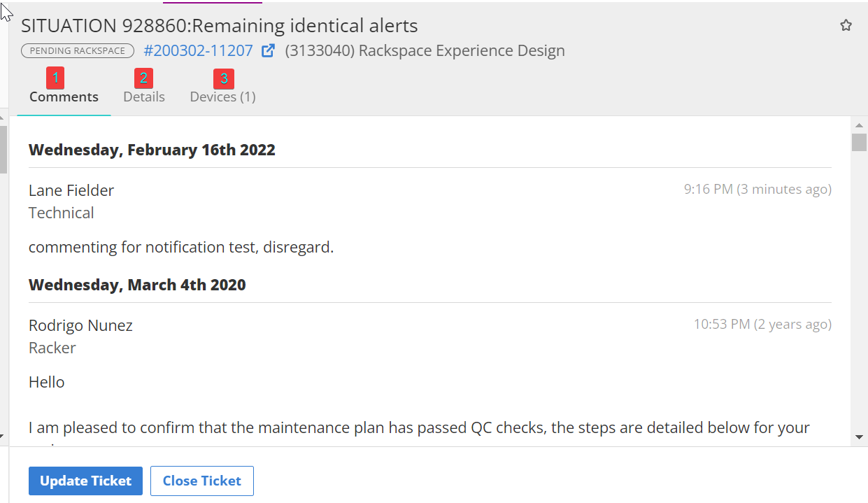Click the red badge numbered 2

pos(143,78)
